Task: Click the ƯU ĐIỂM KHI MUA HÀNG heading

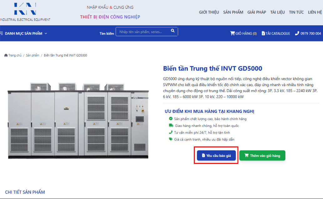Action: (209, 111)
